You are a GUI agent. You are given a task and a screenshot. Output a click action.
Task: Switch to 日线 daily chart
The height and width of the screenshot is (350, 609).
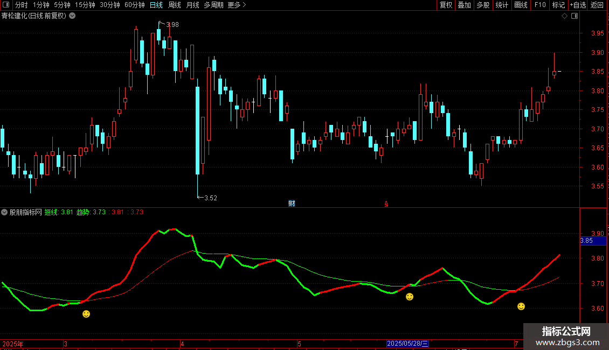(x=156, y=5)
